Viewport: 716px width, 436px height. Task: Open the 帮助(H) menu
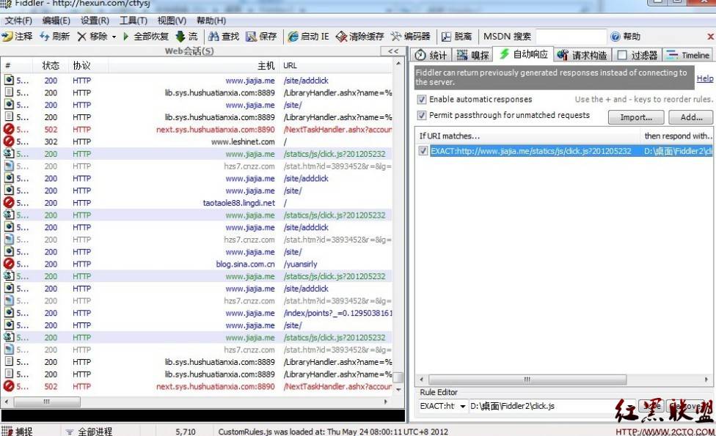pos(211,21)
